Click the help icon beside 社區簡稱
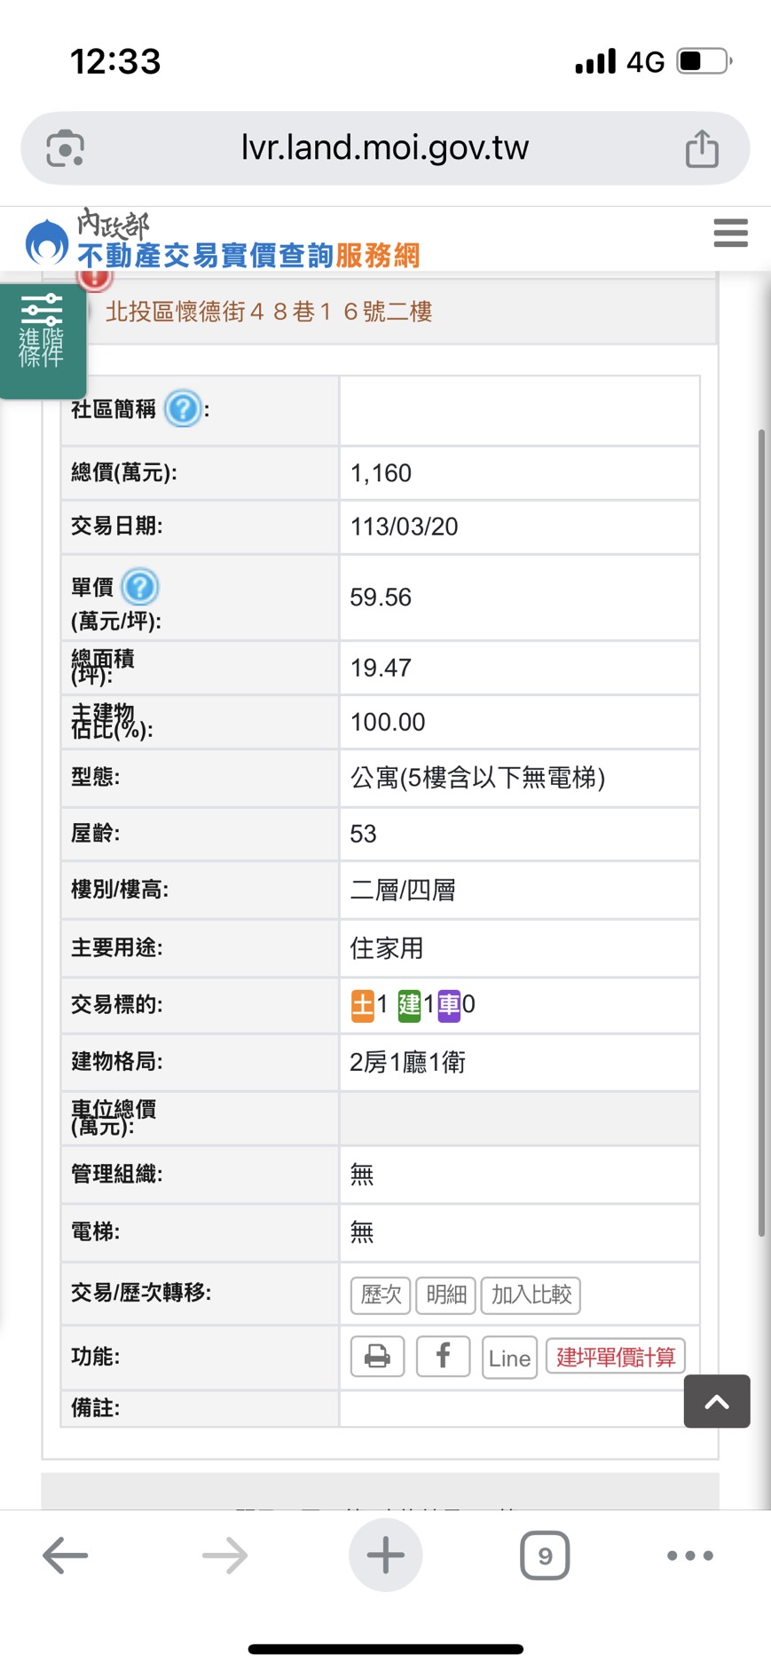Viewport: 771px width, 1671px height. 183,409
